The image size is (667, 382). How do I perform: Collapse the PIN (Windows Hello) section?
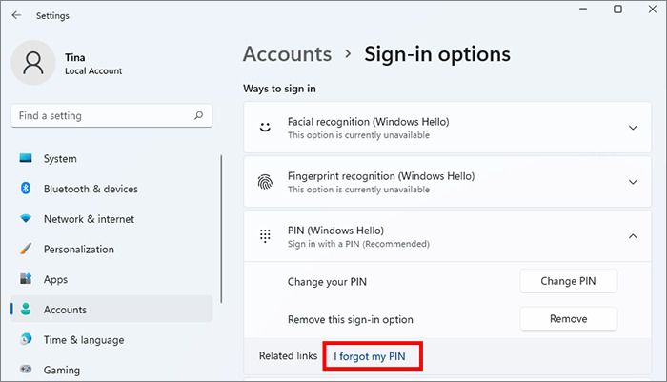633,236
